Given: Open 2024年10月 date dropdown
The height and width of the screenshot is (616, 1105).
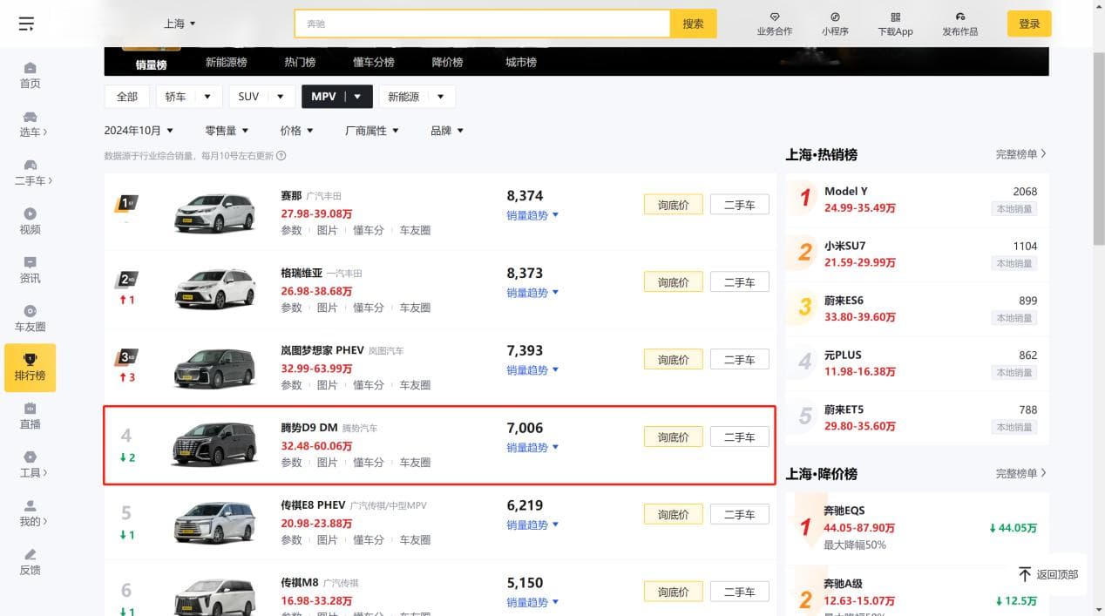Looking at the screenshot, I should [139, 131].
